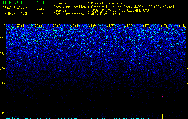The width and height of the screenshot is (188, 119).
Task: Click the date stamp 07.03.21 21:30
Action: click(x=15, y=14)
